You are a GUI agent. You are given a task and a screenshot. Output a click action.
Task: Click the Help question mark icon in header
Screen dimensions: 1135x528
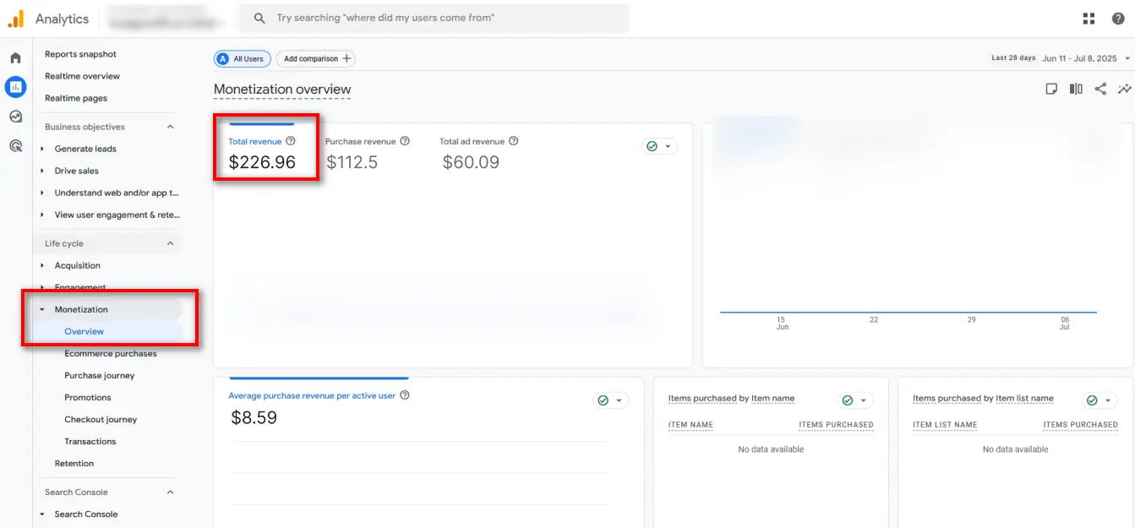(1118, 19)
